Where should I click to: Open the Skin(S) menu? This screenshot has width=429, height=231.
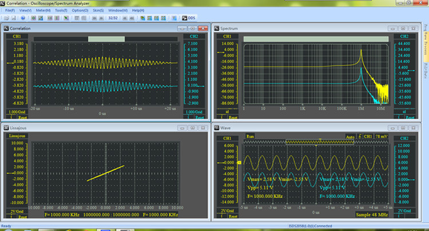click(x=98, y=10)
